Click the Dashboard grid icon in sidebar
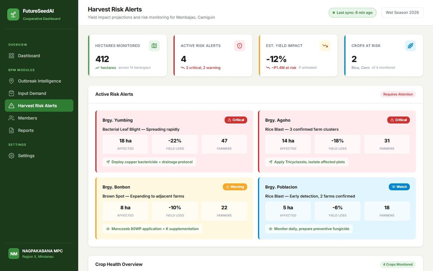The width and height of the screenshot is (433, 271). [11, 56]
